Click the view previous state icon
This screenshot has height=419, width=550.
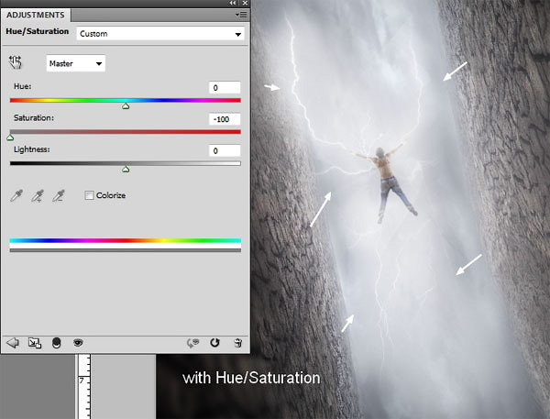tap(192, 343)
